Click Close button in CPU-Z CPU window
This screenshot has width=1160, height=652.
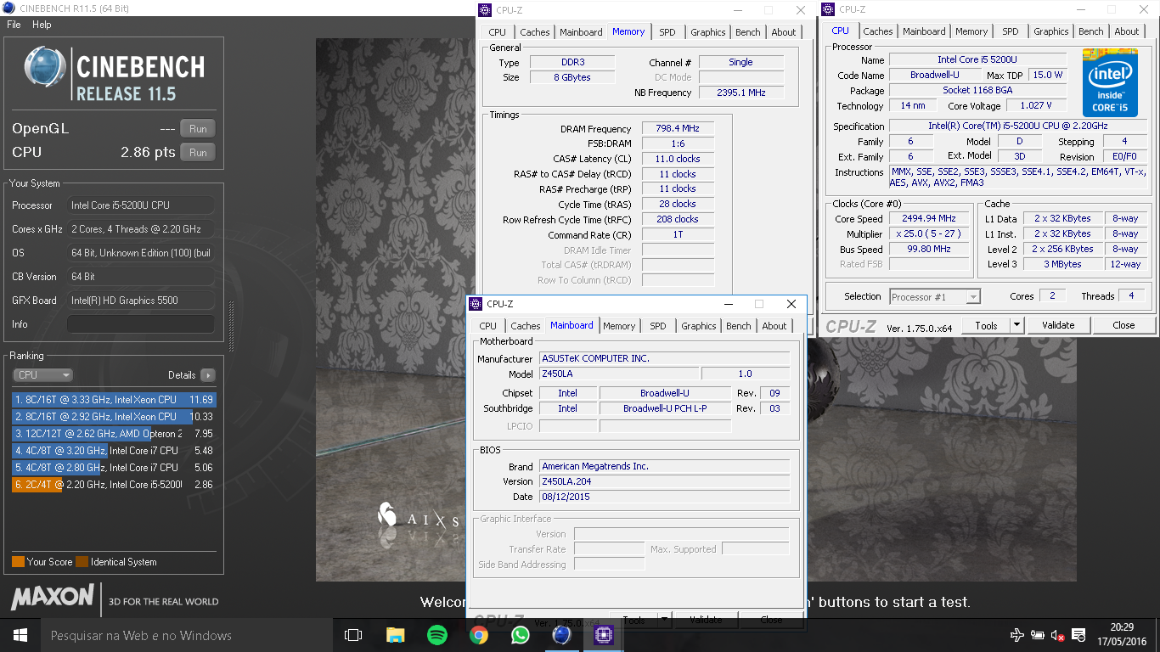[x=1123, y=325]
